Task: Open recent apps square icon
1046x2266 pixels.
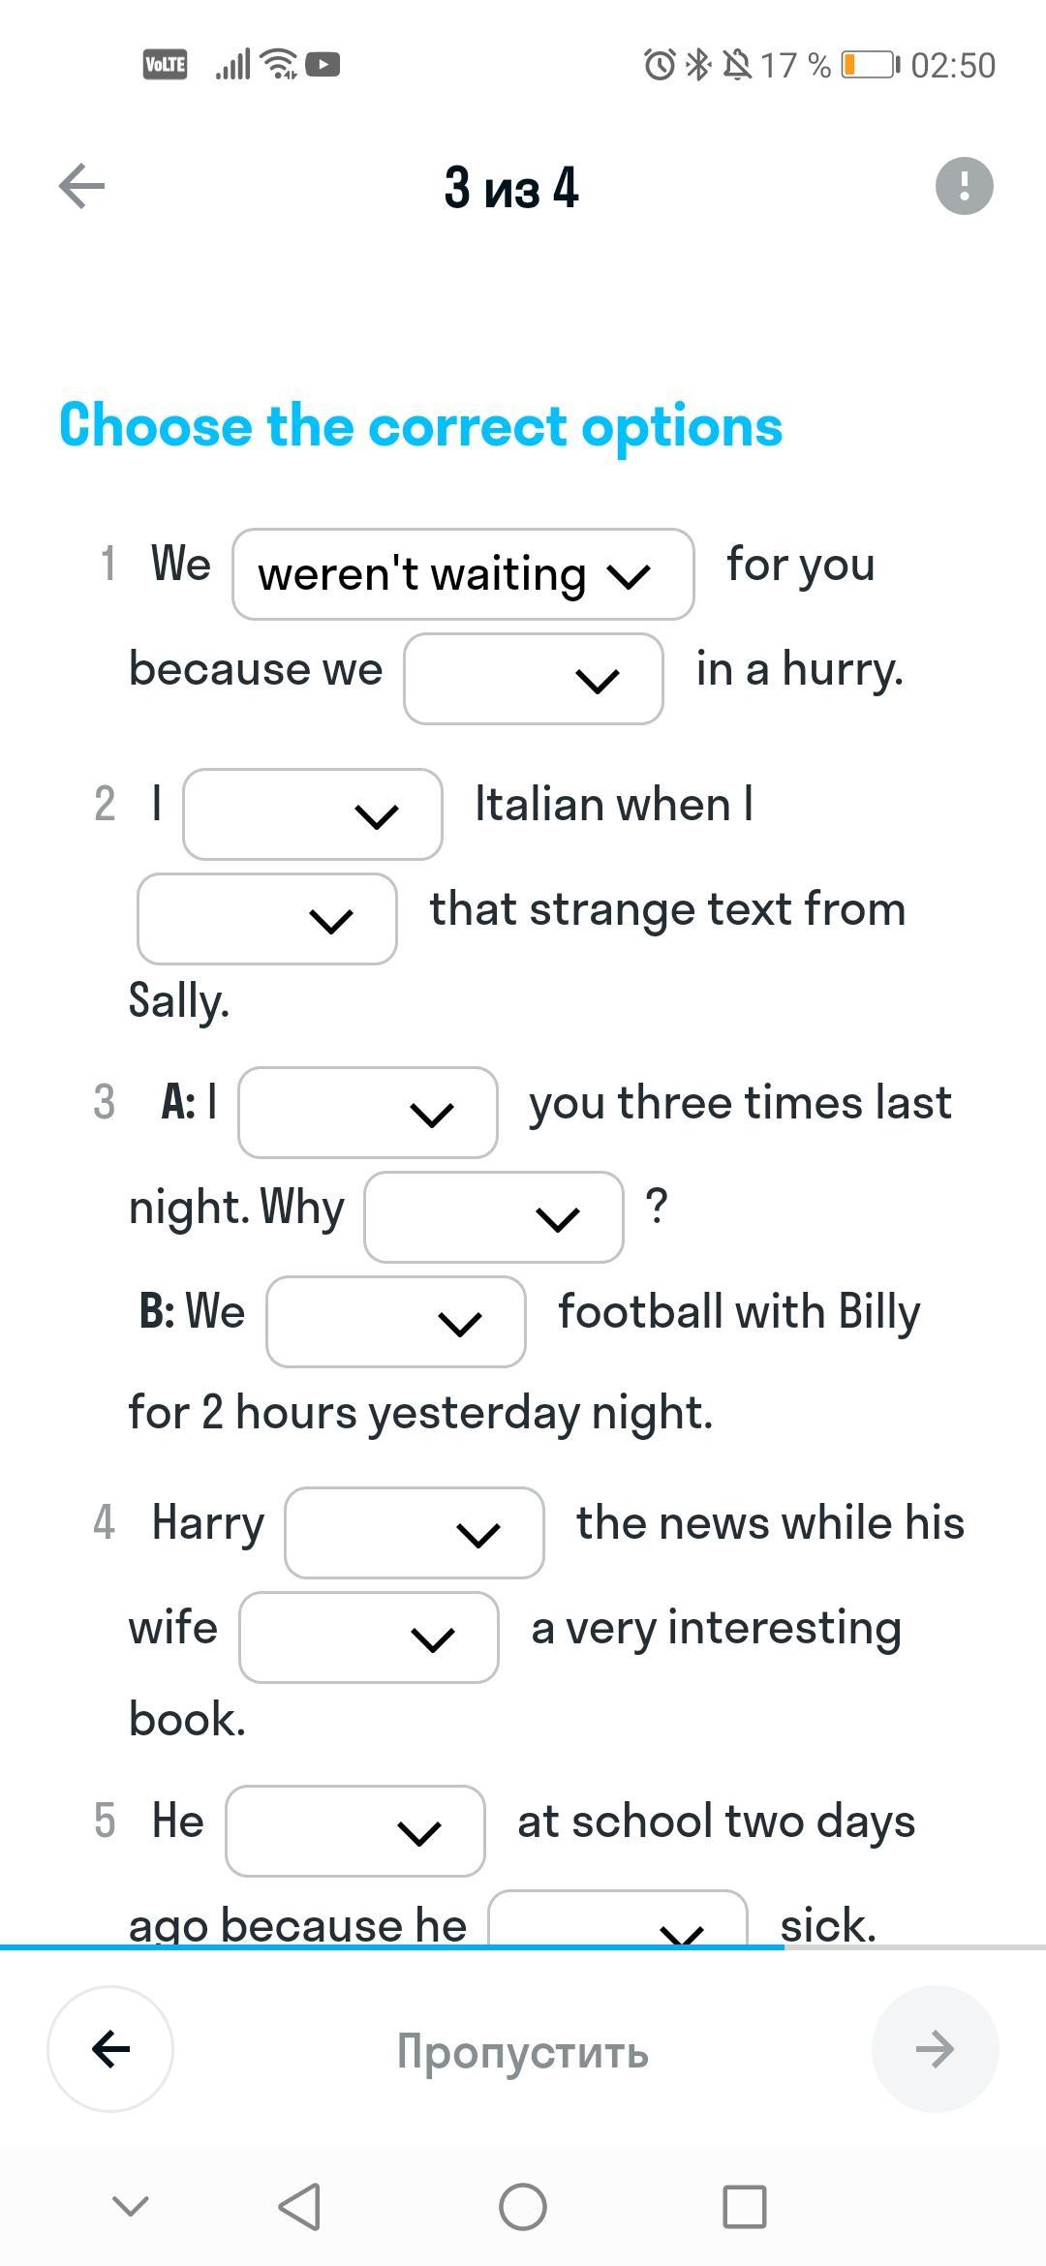Action: [745, 2207]
